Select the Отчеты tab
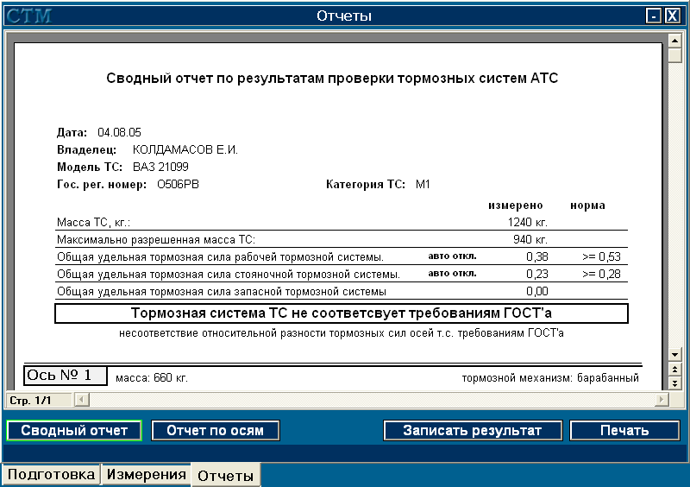This screenshot has width=690, height=487. (226, 476)
